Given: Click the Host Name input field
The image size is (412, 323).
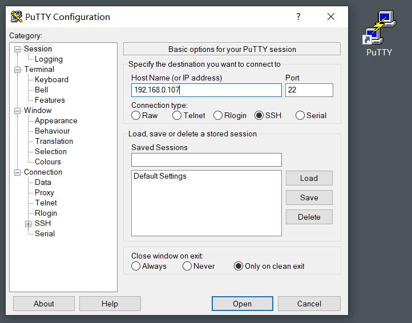Looking at the screenshot, I should click(x=206, y=90).
